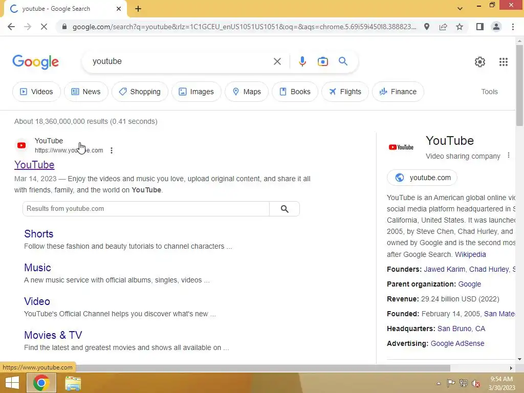Open the Chad Hurley founder link
Image resolution: width=524 pixels, height=393 pixels.
coord(489,269)
